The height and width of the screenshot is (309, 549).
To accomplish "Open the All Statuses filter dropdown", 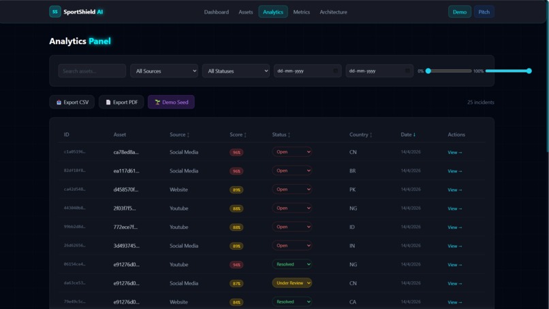I will pos(236,71).
